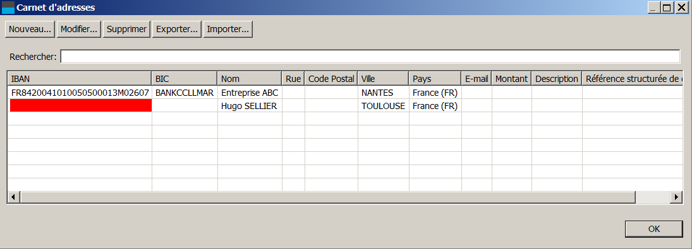The width and height of the screenshot is (692, 249).
Task: Click the Nouveau... button
Action: click(x=30, y=30)
